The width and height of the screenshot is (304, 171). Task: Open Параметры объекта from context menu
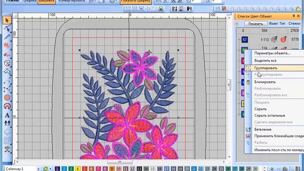[272, 53]
